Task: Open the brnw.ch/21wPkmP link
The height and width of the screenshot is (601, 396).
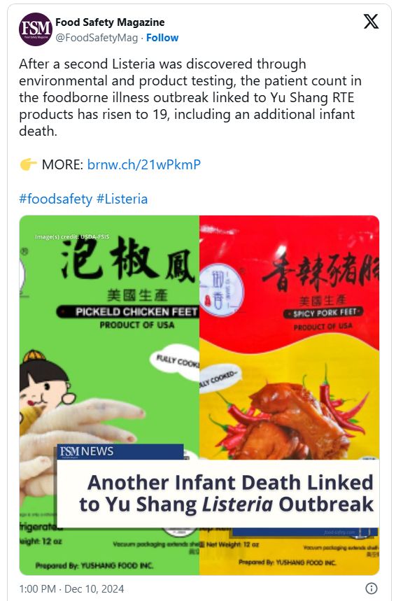Action: (143, 164)
